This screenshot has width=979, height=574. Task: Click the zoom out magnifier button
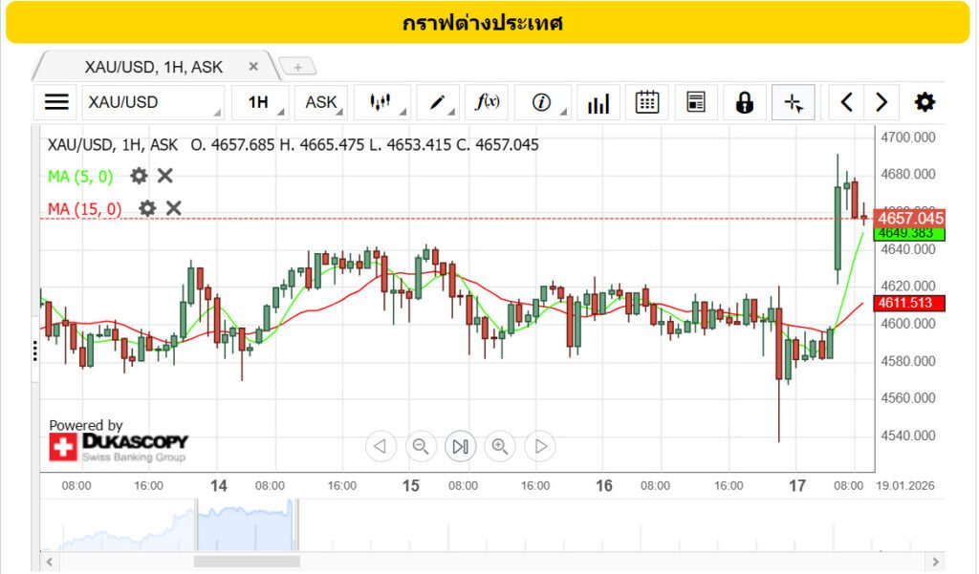[x=420, y=446]
